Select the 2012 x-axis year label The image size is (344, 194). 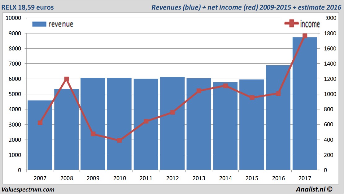(172, 178)
